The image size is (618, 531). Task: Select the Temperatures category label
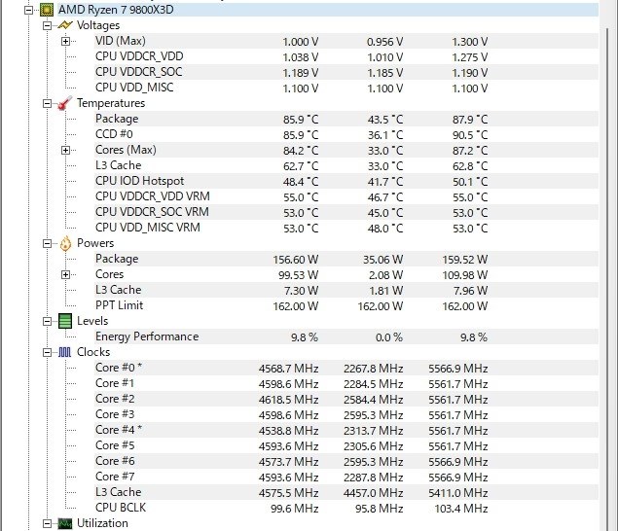[111, 103]
